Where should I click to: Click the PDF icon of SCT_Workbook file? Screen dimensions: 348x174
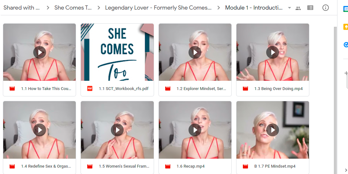[x=90, y=89]
